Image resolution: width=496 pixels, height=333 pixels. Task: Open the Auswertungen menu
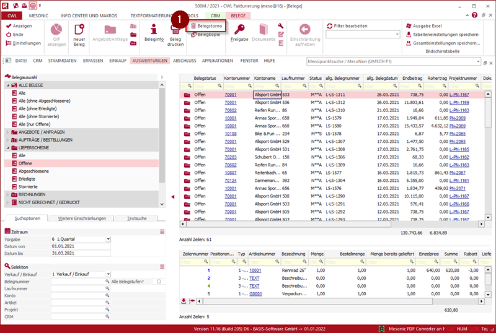click(x=149, y=61)
